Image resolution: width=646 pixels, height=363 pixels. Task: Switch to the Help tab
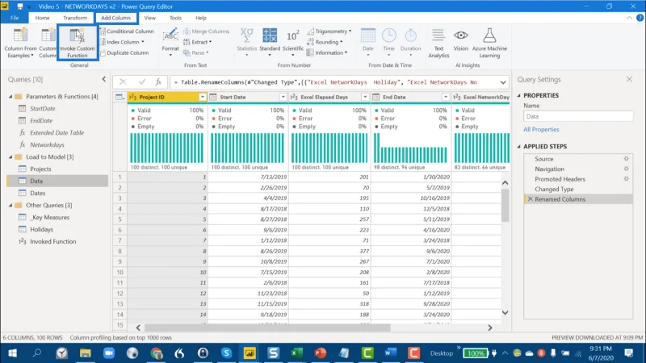pos(201,18)
